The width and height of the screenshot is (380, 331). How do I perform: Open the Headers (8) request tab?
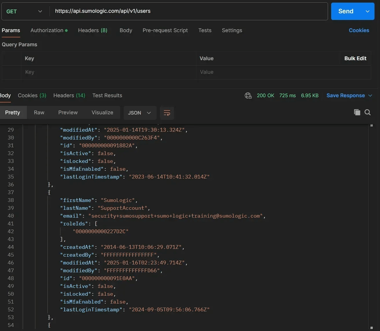coord(93,30)
